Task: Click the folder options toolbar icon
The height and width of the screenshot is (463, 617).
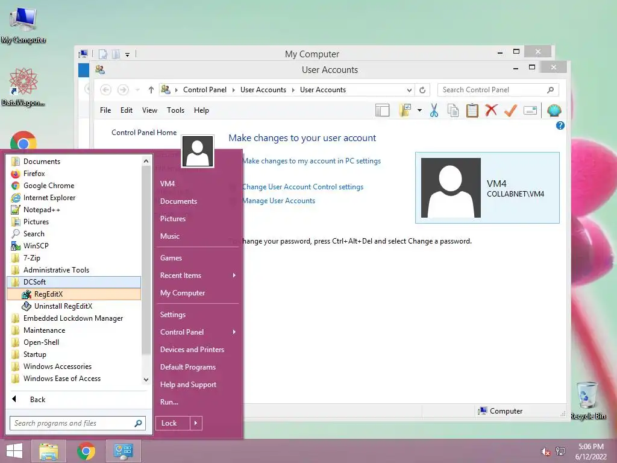Action: 405,111
